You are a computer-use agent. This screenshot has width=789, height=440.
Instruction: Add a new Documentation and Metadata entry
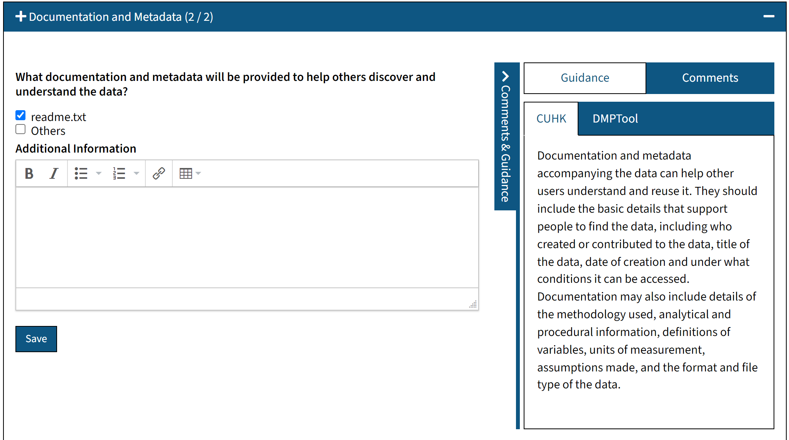pos(20,17)
